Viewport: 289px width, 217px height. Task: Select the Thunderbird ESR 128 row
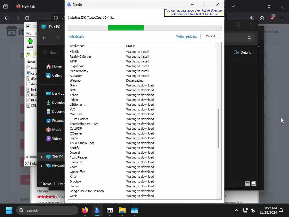pos(142,124)
